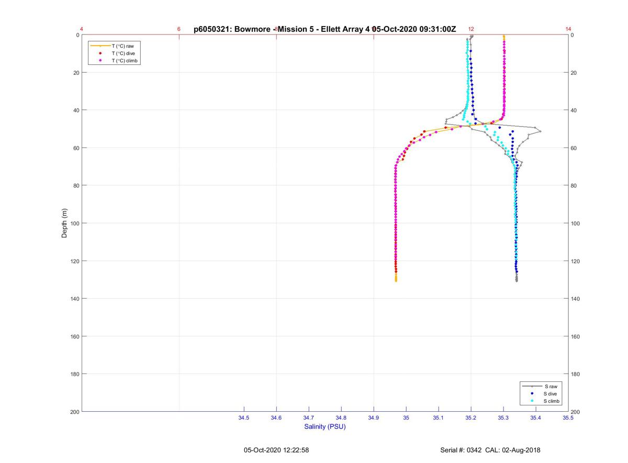
Task: Click depth tick 80 on right axis
Action: [574, 186]
